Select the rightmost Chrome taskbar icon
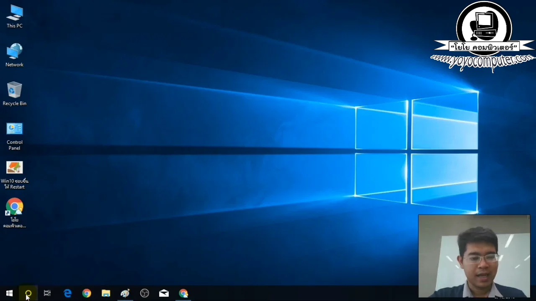 (x=183, y=293)
